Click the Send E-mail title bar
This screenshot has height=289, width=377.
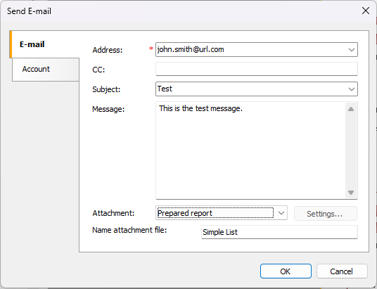click(180, 11)
